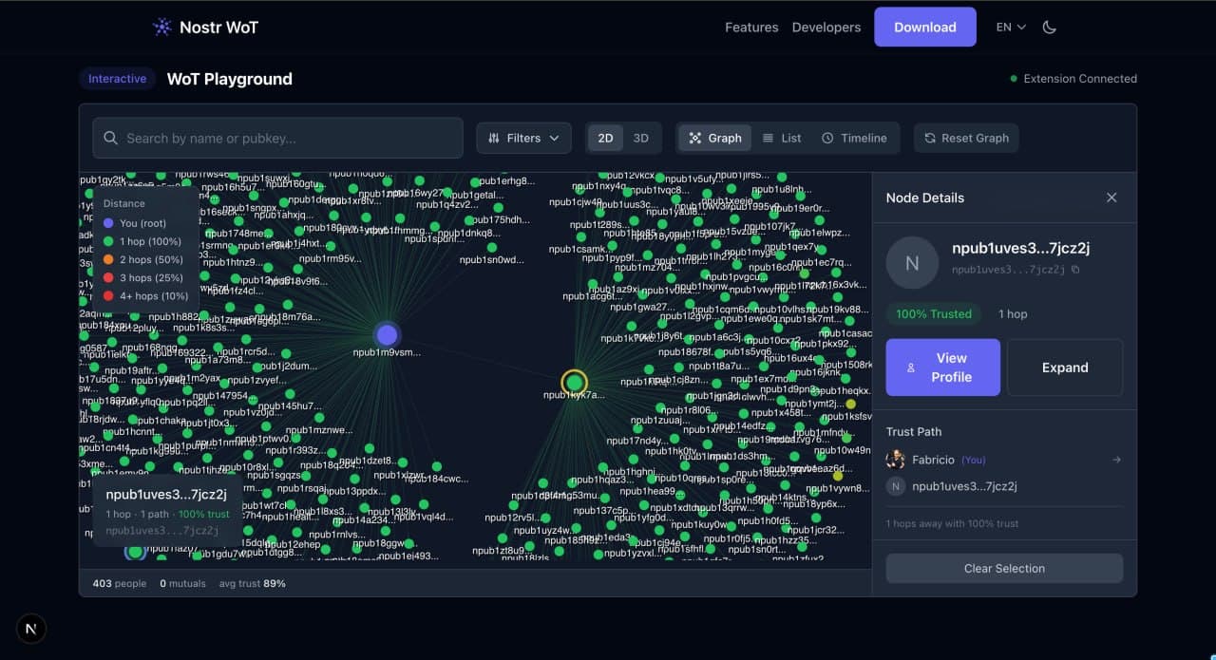1216x660 pixels.
Task: Switch to List view via its icon
Action: point(768,138)
